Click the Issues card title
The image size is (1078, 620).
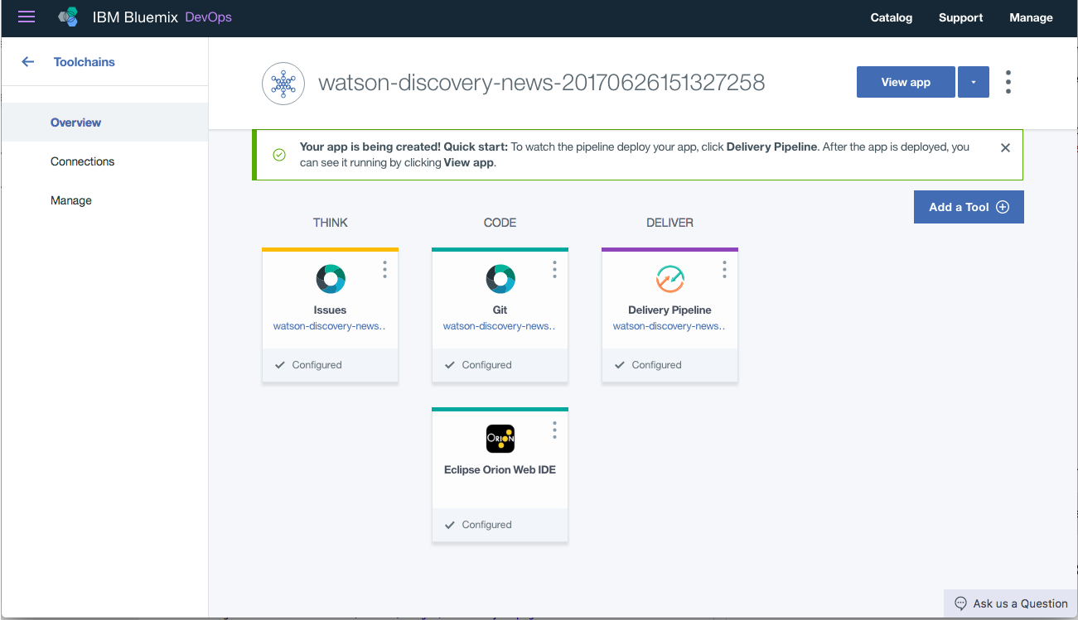(330, 310)
